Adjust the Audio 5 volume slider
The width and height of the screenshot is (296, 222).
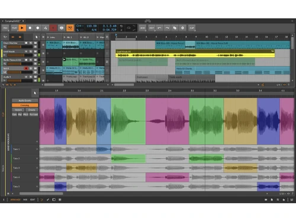click(20, 81)
